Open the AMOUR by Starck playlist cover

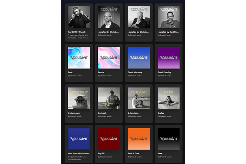coord(79,17)
